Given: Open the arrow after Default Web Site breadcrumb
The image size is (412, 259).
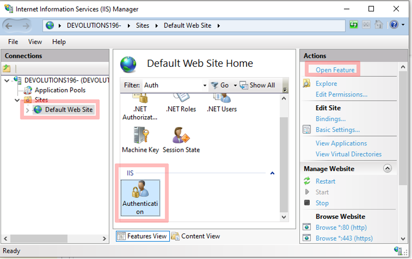Looking at the screenshot, I should 219,26.
